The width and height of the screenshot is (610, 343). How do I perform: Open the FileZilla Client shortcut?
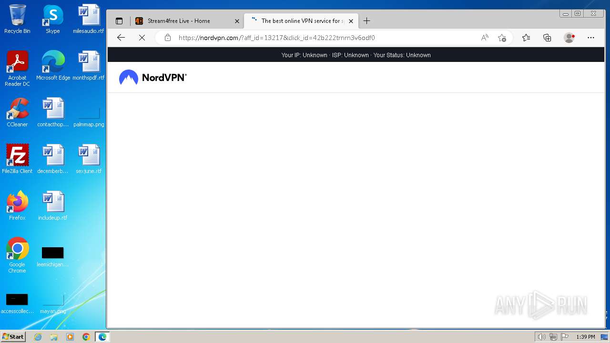[x=17, y=159]
